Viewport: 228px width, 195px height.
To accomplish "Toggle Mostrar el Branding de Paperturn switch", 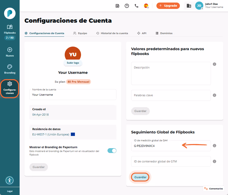I will click(x=112, y=151).
